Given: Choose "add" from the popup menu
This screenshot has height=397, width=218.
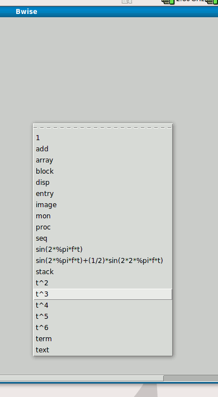Looking at the screenshot, I should click(103, 149).
